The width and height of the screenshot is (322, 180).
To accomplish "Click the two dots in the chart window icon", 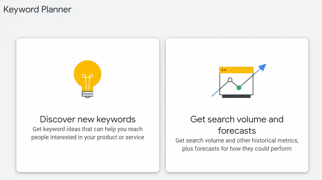I will click(223, 70).
